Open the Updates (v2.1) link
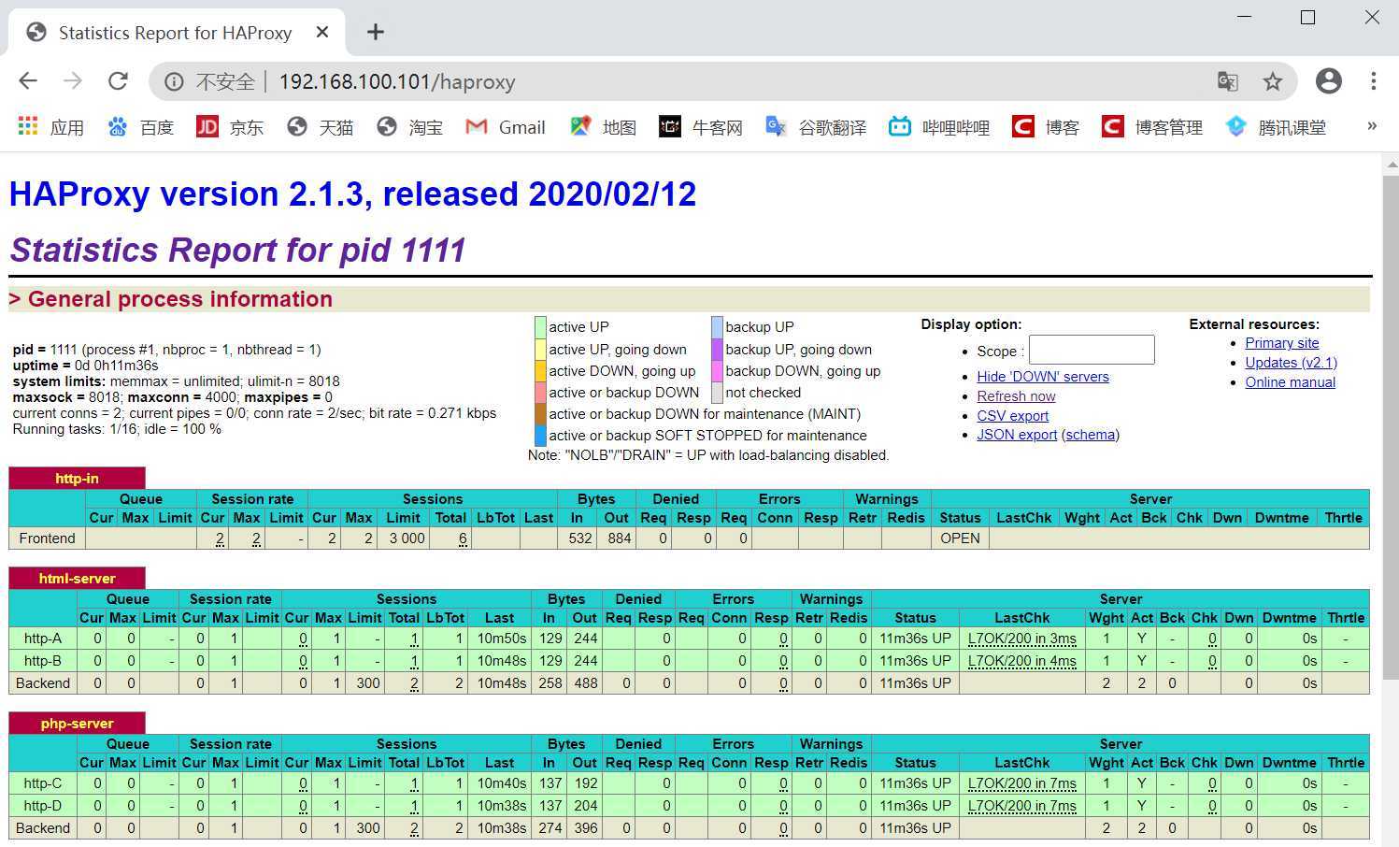Screen dimensions: 1399x847 1291,363
